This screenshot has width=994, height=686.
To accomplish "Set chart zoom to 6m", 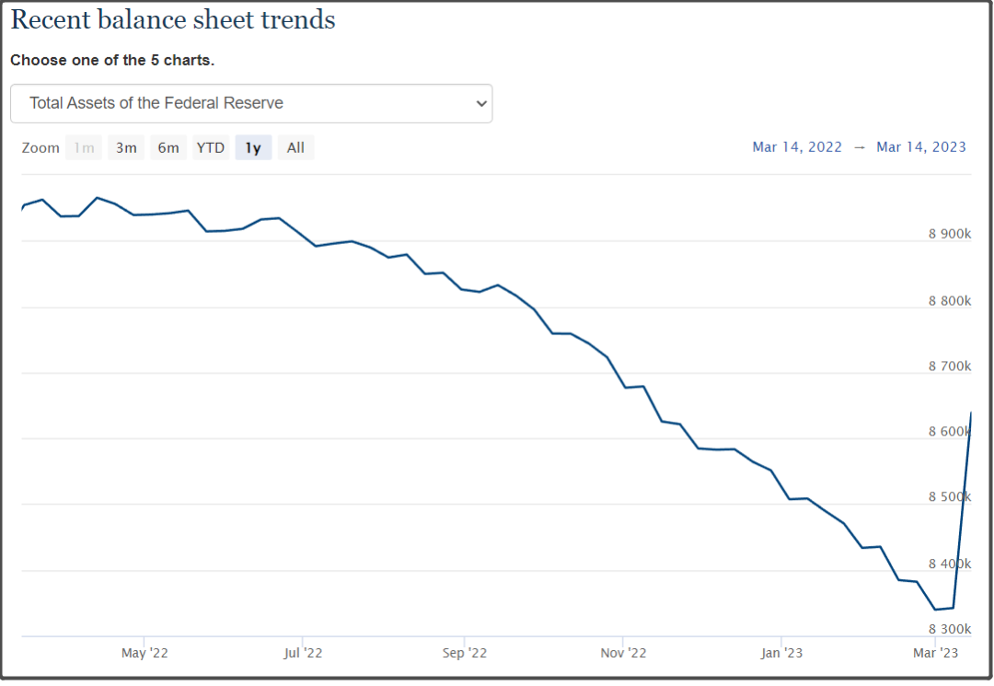I will point(168,147).
